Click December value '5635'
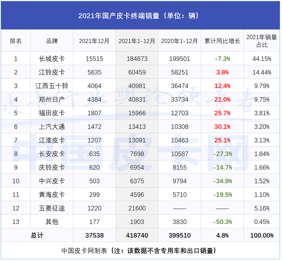This screenshot has width=282, height=261. point(94,72)
